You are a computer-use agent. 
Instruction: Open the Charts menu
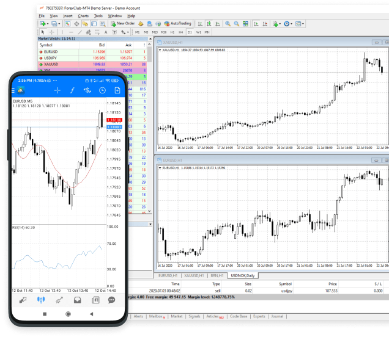[x=82, y=15]
